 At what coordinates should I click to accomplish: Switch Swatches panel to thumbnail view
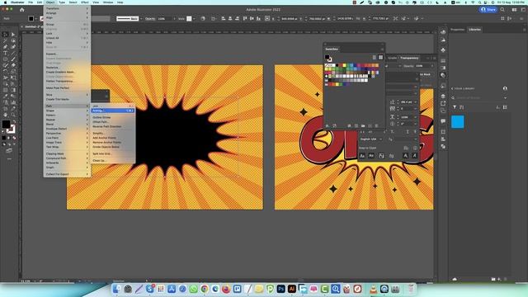click(x=380, y=58)
